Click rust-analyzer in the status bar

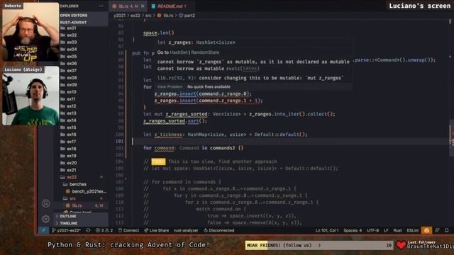coord(186,230)
